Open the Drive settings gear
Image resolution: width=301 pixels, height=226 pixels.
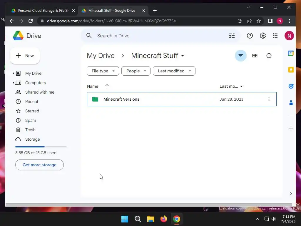click(262, 36)
